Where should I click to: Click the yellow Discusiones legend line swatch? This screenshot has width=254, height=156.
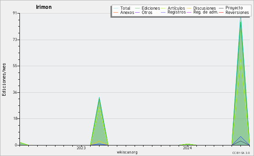point(189,8)
